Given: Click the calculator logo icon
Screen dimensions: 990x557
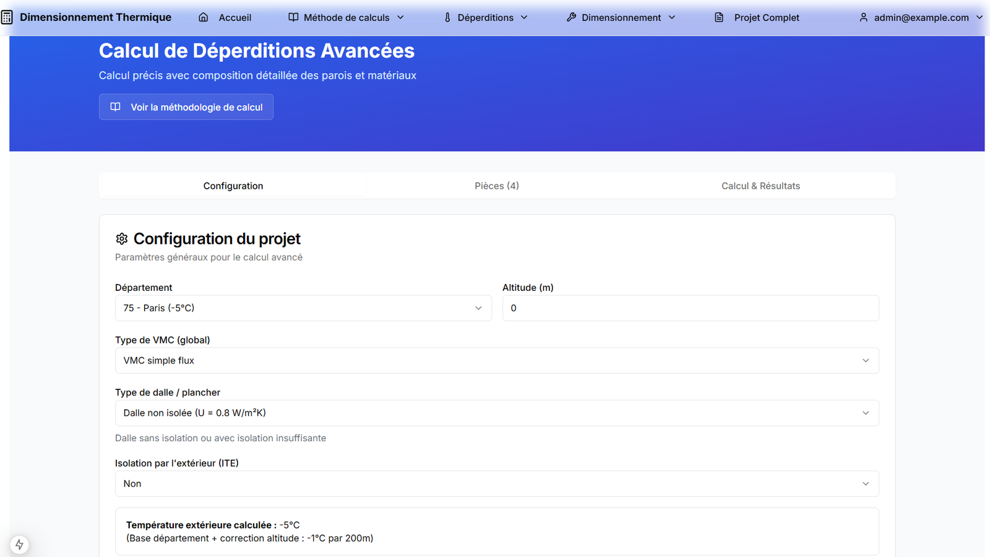Looking at the screenshot, I should (7, 17).
